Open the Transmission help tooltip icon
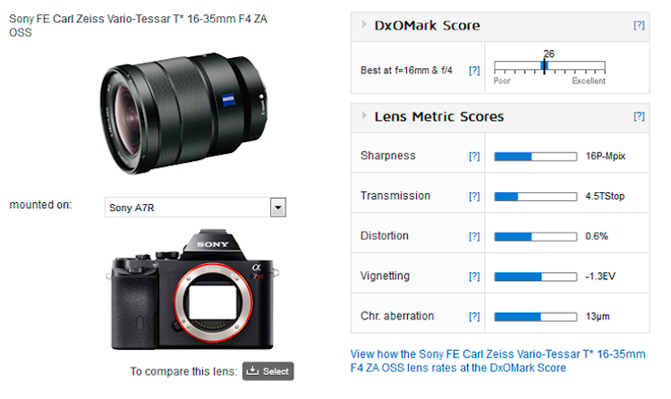This screenshot has height=399, width=671. [474, 196]
